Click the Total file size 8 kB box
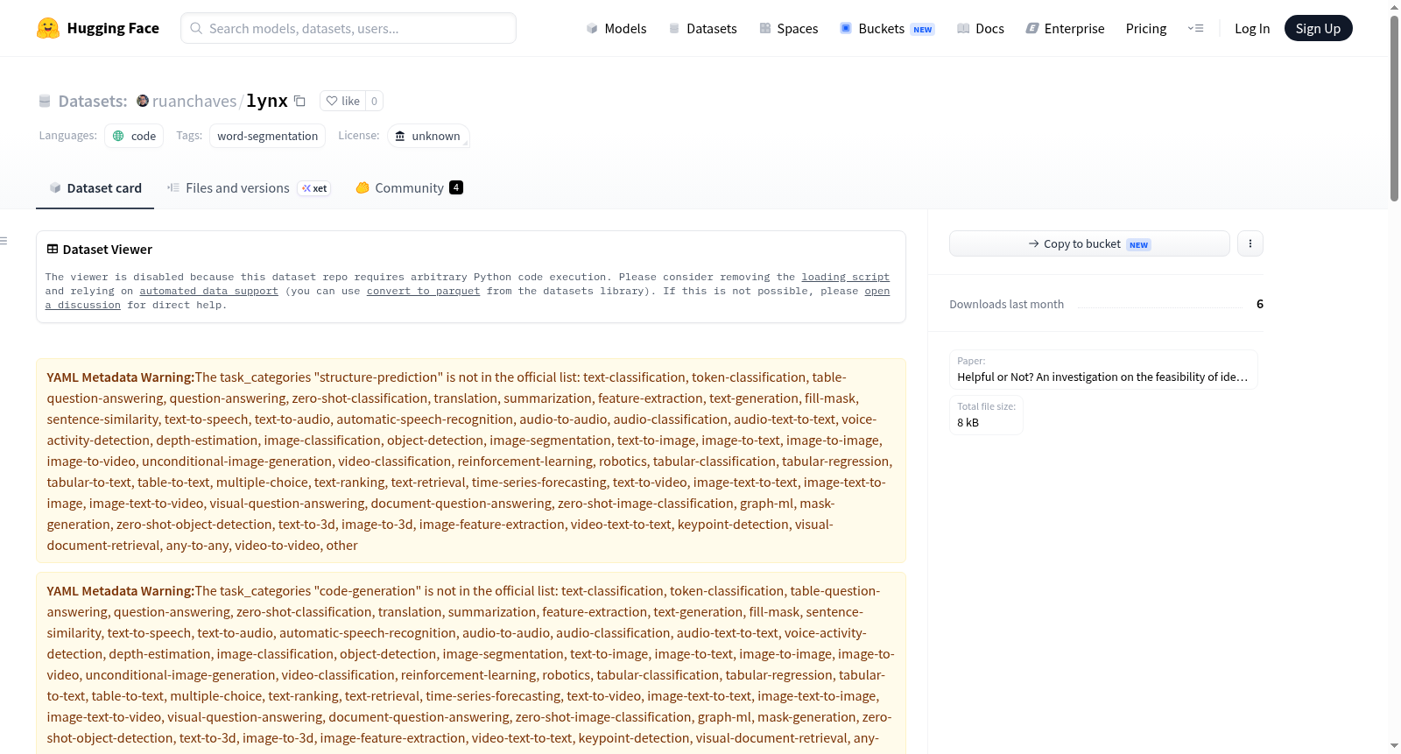Image resolution: width=1401 pixels, height=754 pixels. [986, 415]
